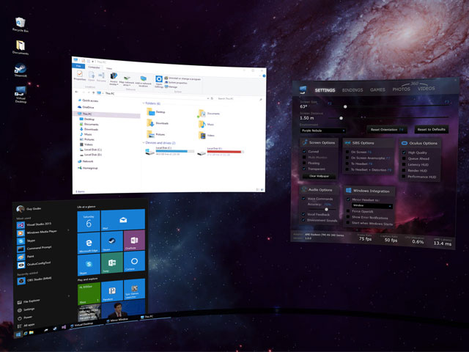The height and width of the screenshot is (352, 469).
Task: Click the Clear Wallpaper button
Action: click(319, 176)
